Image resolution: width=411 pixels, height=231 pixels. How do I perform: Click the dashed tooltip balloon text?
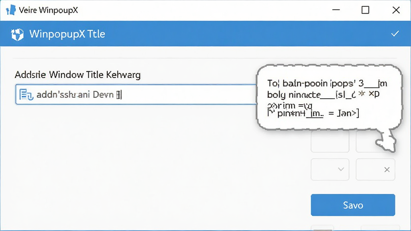(327, 98)
